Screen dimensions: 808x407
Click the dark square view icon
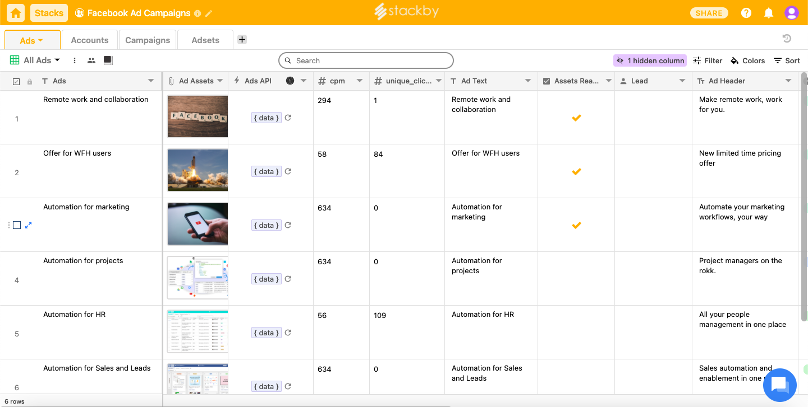(108, 60)
